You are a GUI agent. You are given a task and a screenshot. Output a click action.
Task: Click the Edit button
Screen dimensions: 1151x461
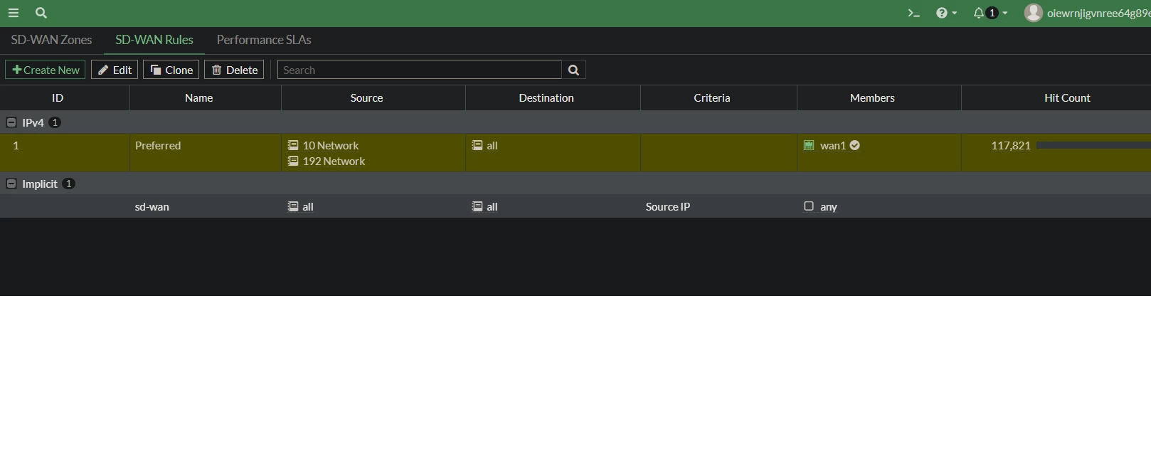[x=115, y=70]
